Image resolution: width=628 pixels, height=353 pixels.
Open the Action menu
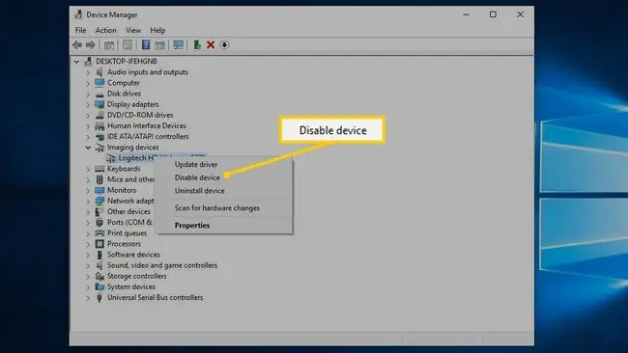(x=105, y=31)
